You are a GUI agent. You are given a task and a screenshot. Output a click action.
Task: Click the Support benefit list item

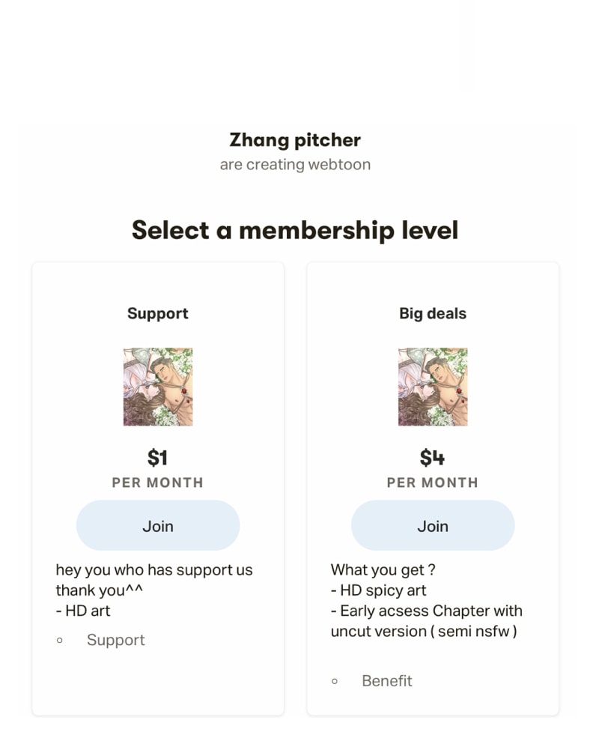click(116, 640)
